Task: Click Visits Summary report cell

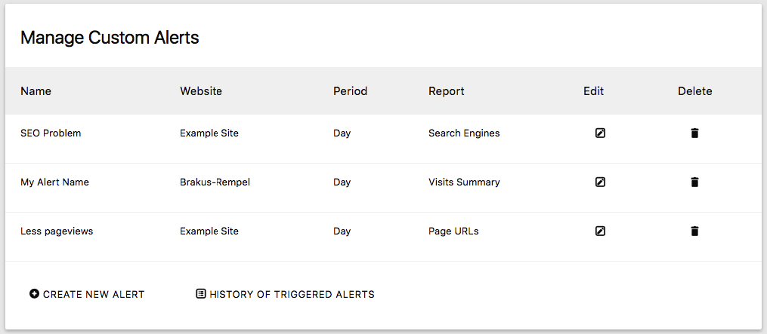Action: click(464, 182)
